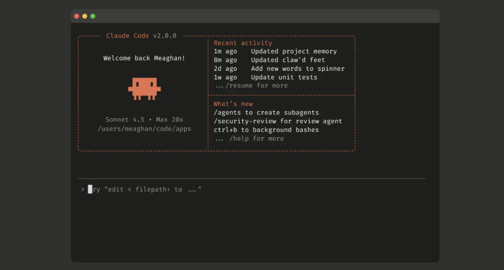
Task: Click the prompt input field with edit hint
Action: (x=252, y=189)
